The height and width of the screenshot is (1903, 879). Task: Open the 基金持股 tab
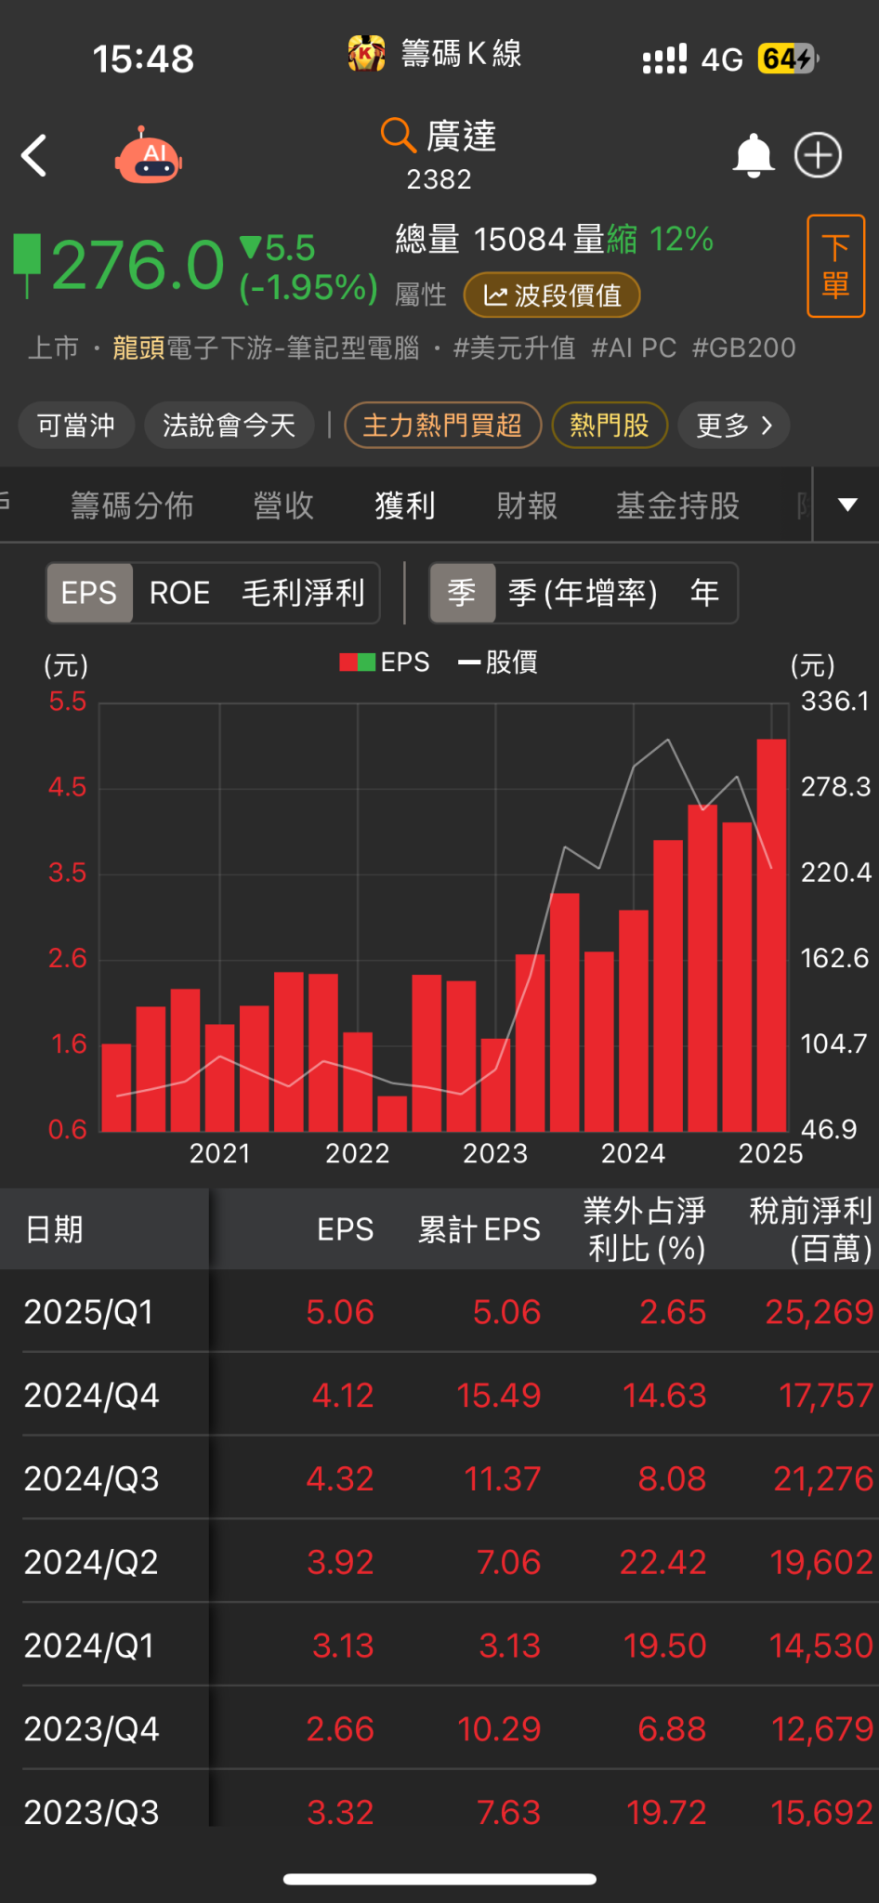(x=677, y=505)
